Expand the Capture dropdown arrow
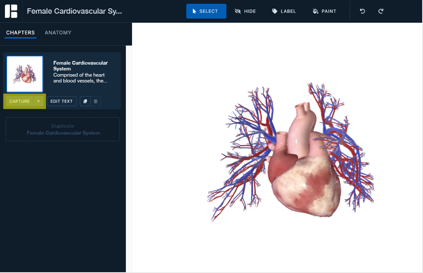423x273 pixels. click(38, 101)
